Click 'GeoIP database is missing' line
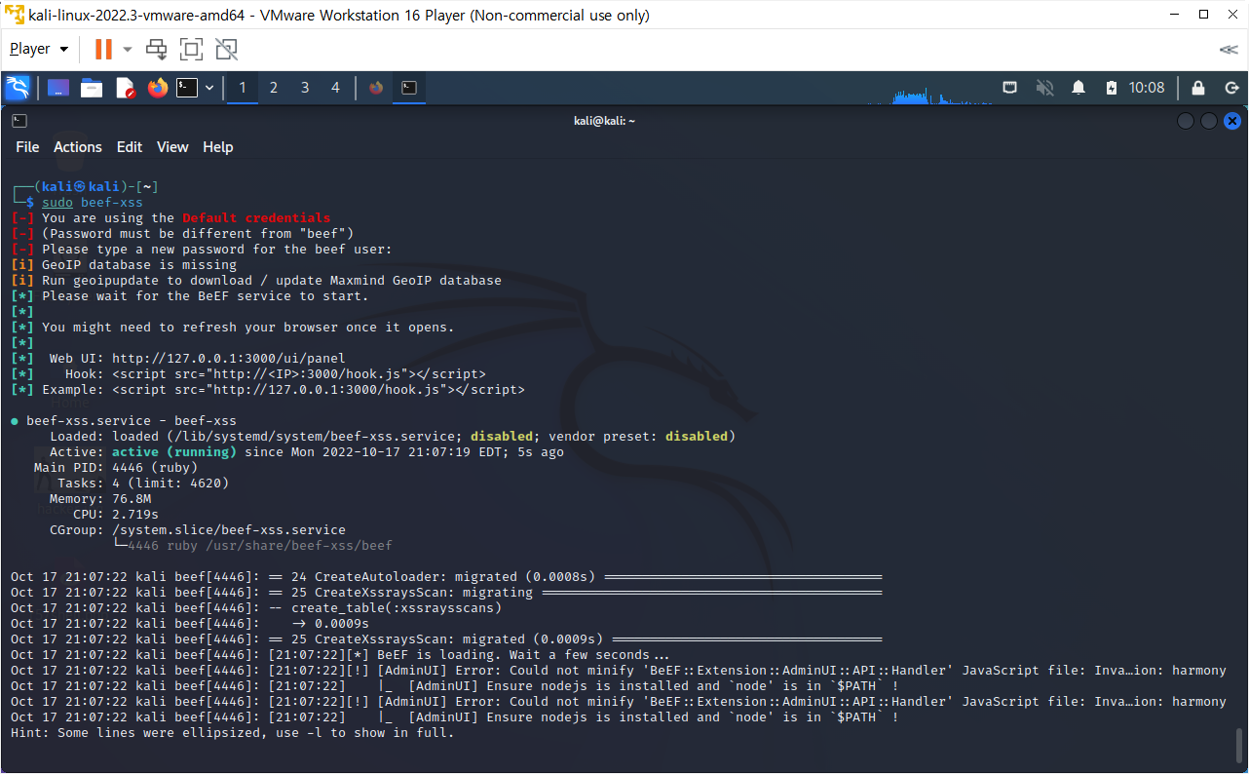The height and width of the screenshot is (774, 1249). 139,265
